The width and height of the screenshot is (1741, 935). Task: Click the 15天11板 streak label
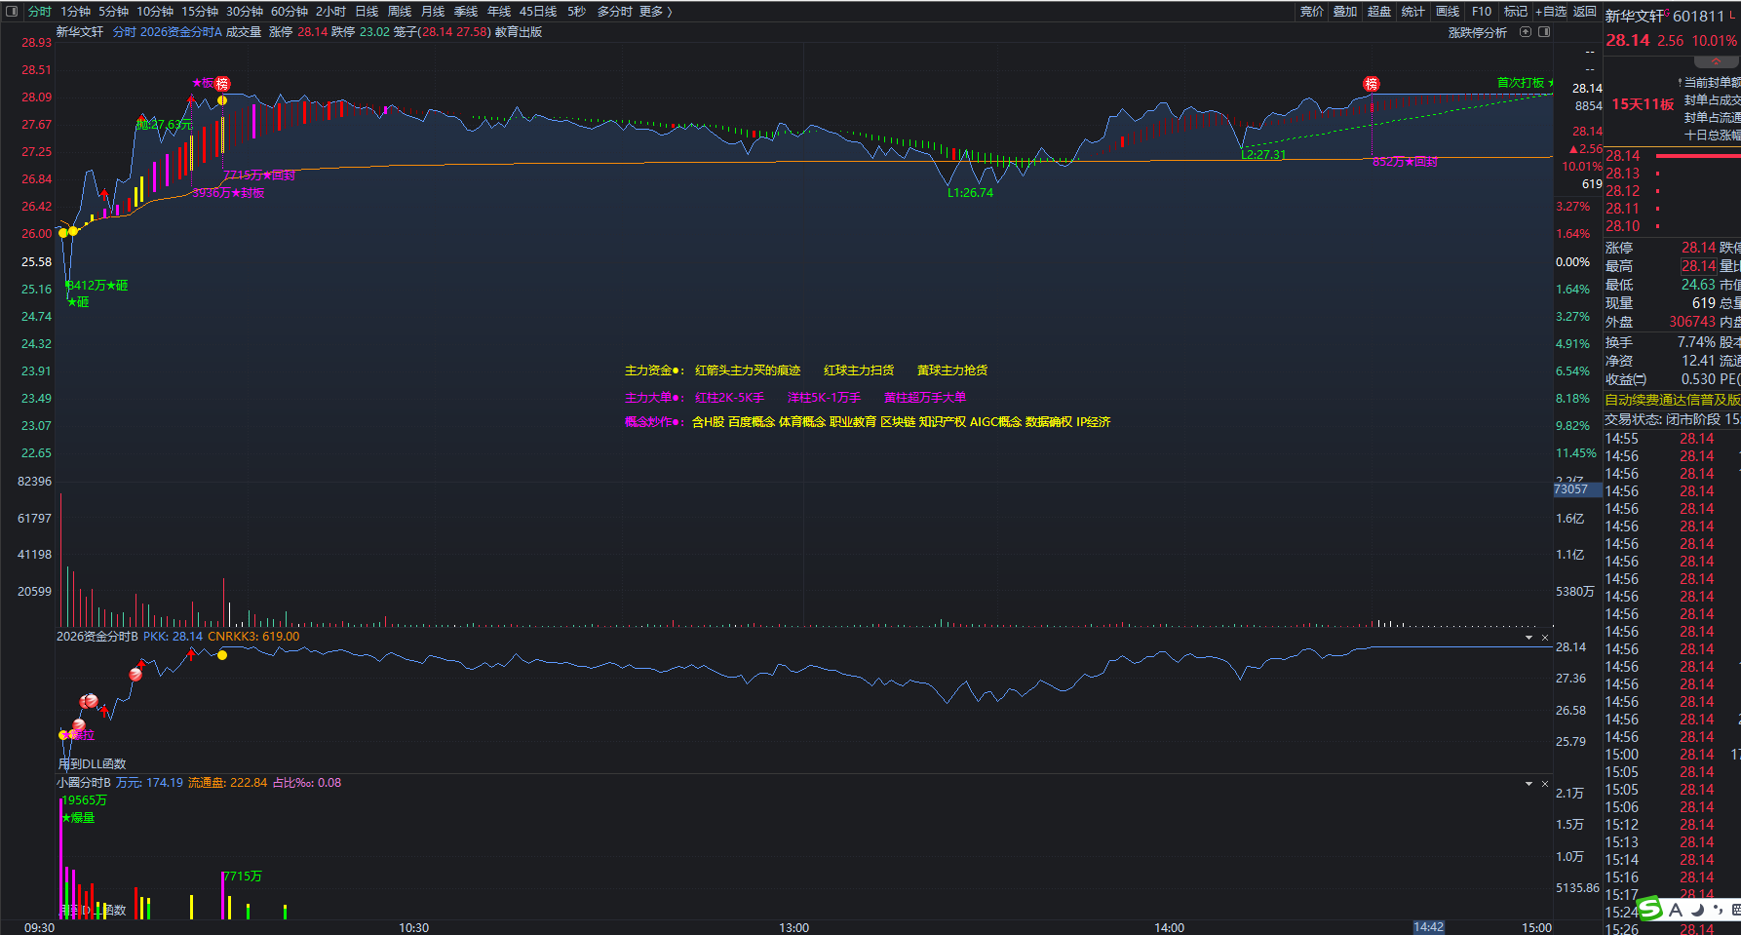[x=1643, y=104]
